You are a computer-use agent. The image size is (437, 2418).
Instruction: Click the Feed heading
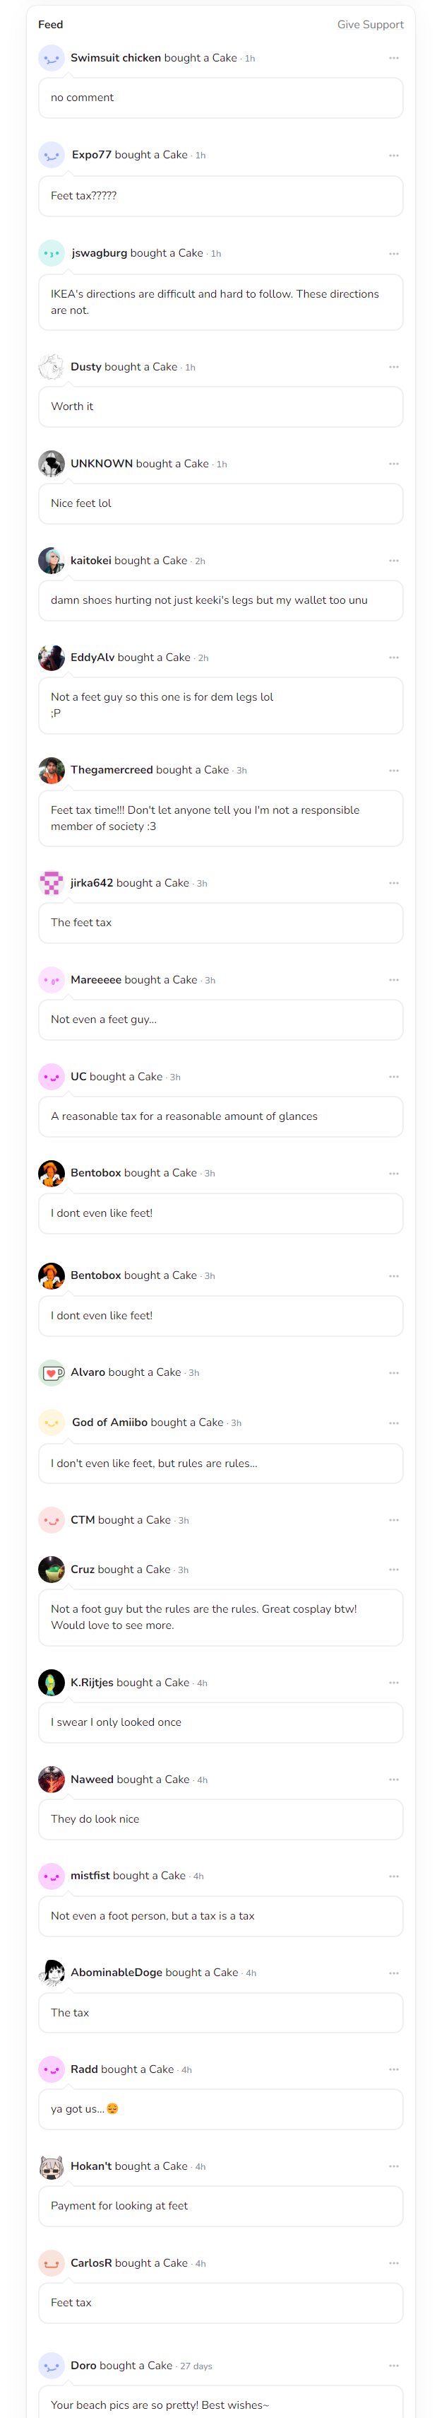(51, 25)
